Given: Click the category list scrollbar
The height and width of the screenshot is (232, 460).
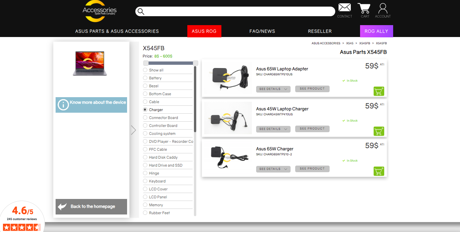Looking at the screenshot, I should click(195, 99).
